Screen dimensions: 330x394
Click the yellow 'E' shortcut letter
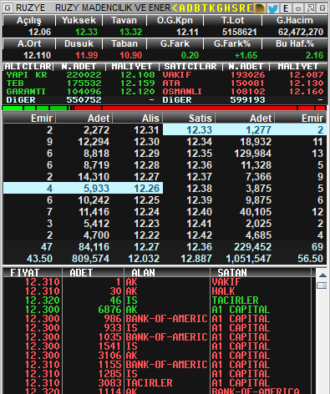point(249,8)
